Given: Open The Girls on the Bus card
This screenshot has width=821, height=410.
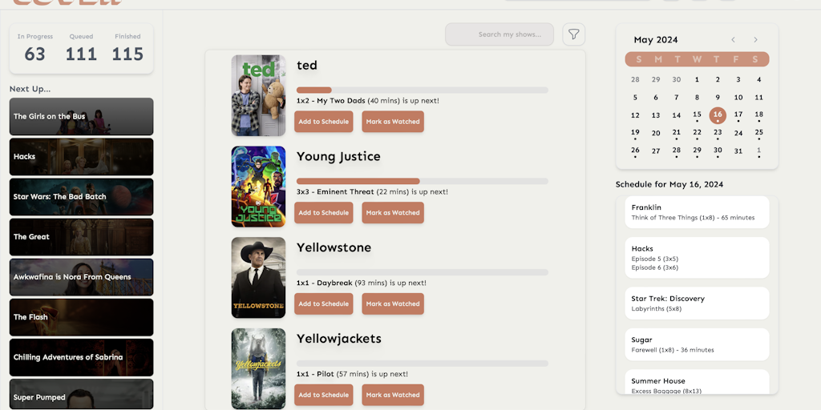Looking at the screenshot, I should click(81, 117).
